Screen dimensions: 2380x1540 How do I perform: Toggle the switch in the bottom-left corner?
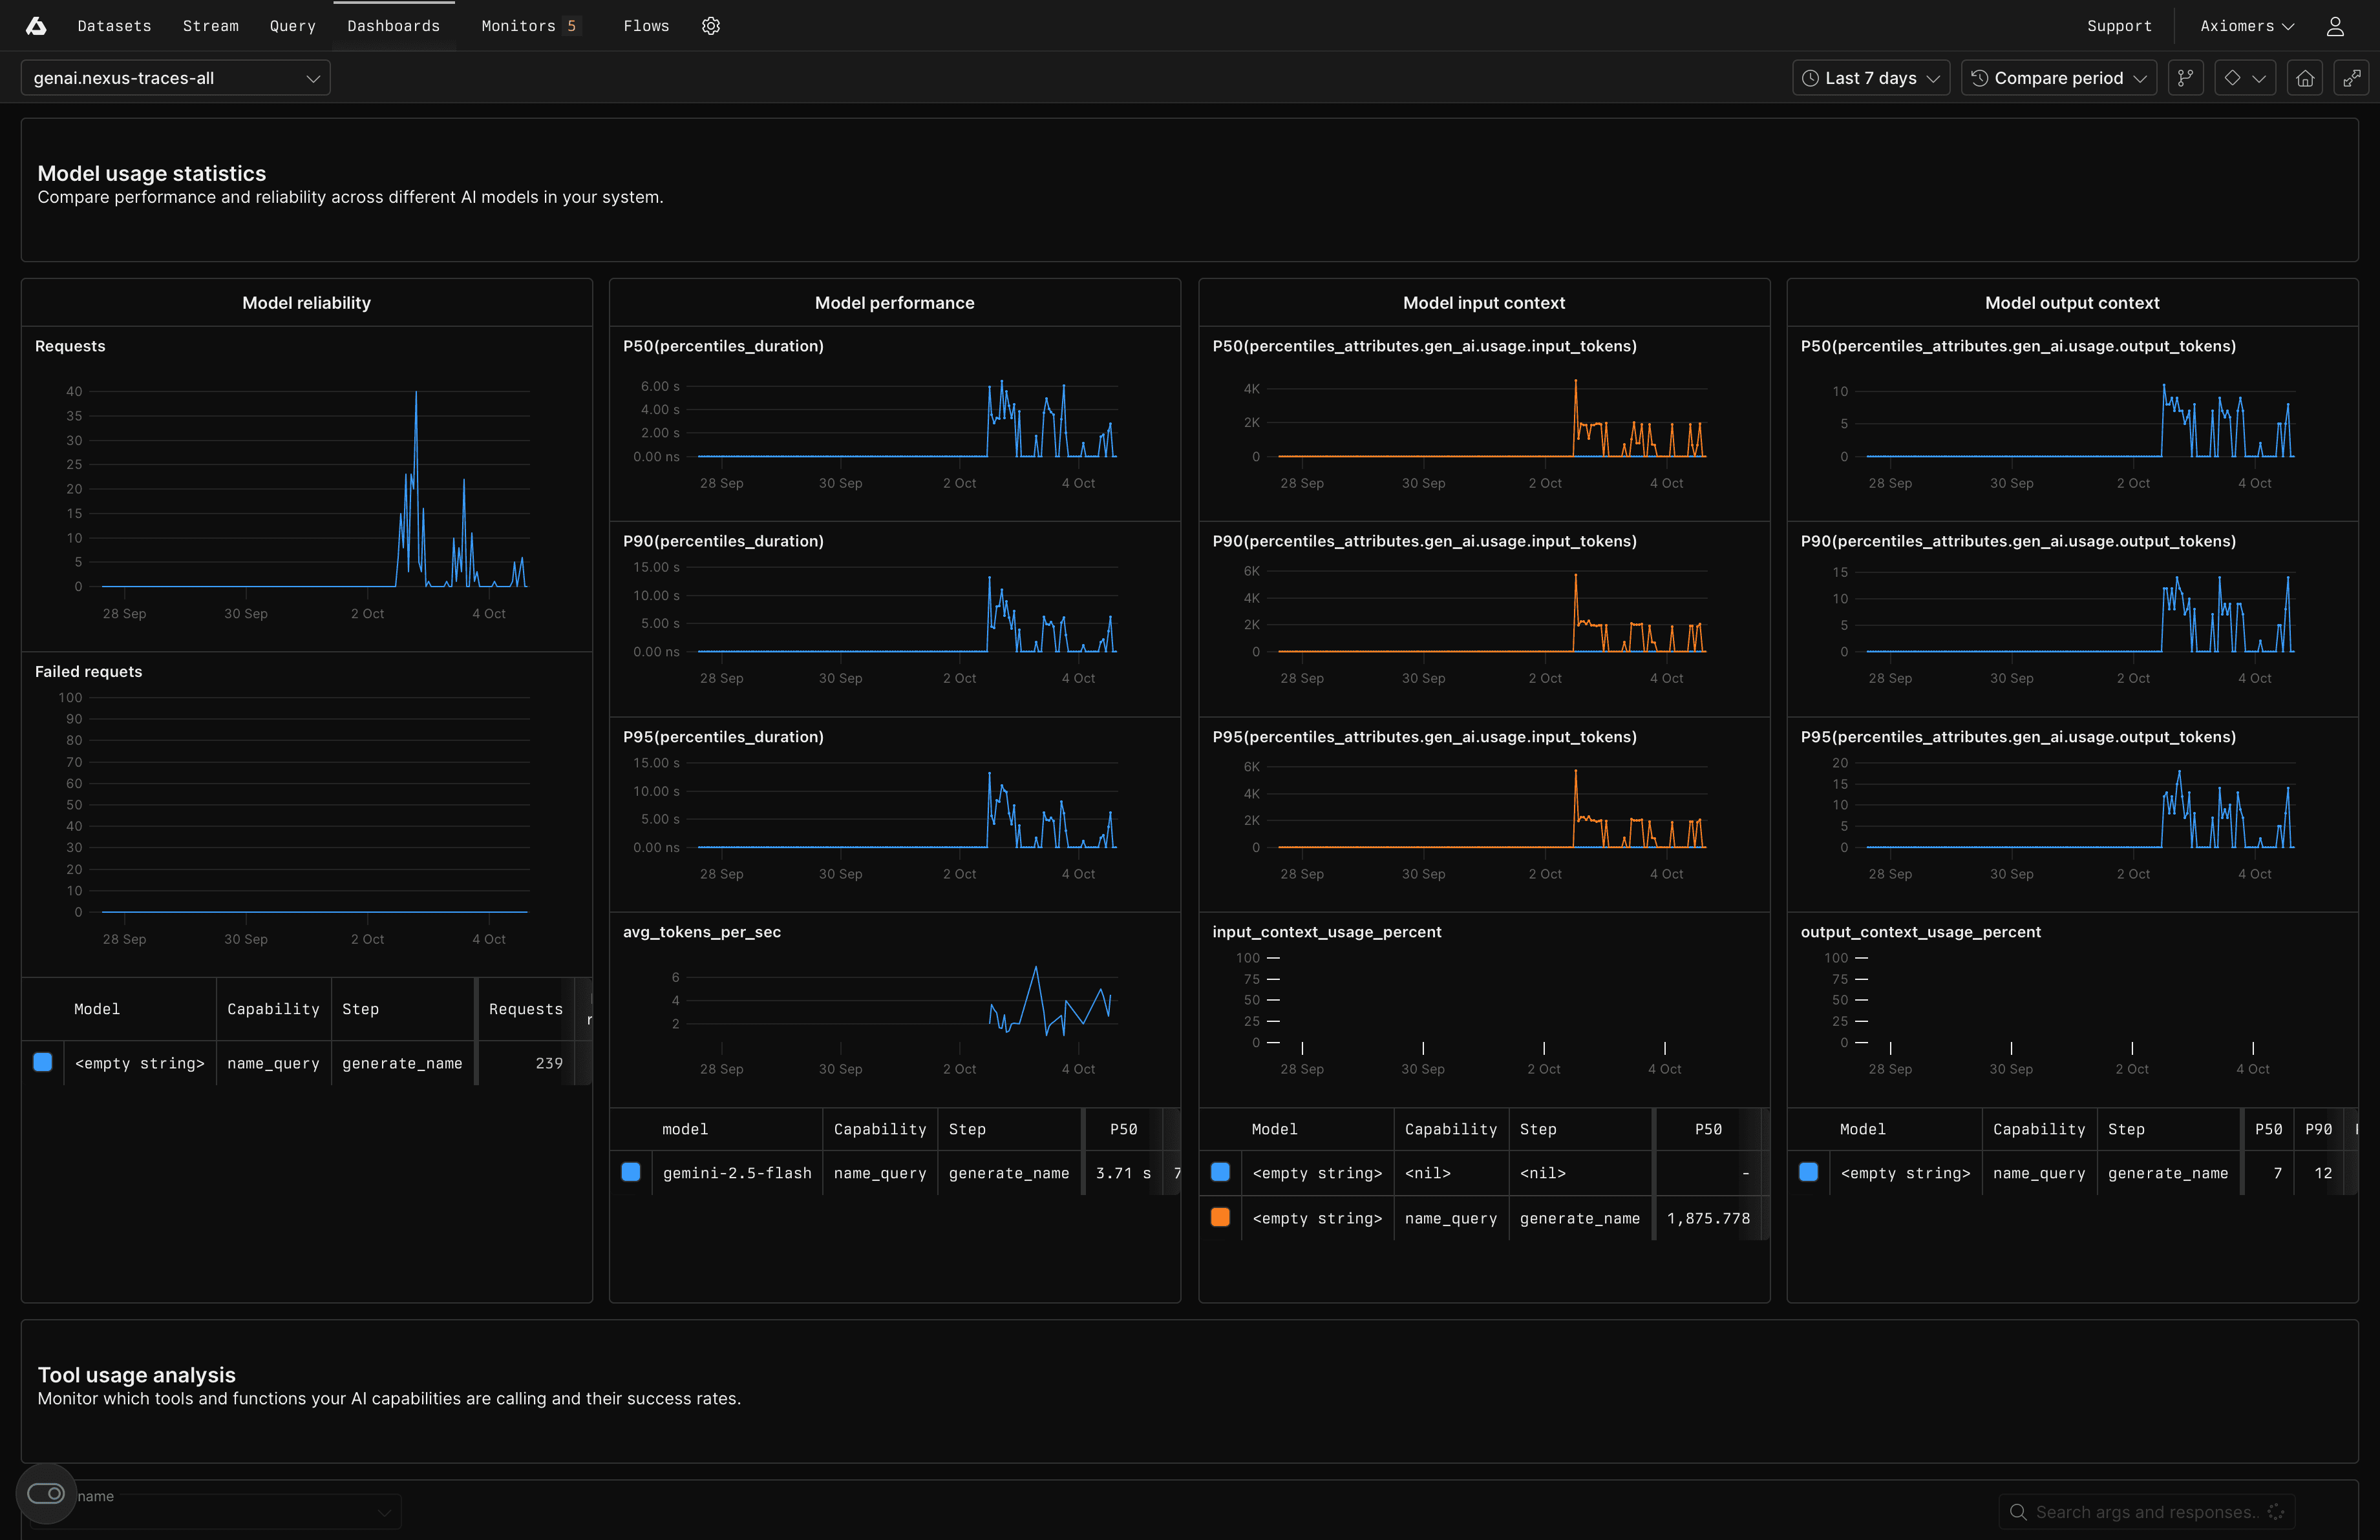(x=46, y=1493)
